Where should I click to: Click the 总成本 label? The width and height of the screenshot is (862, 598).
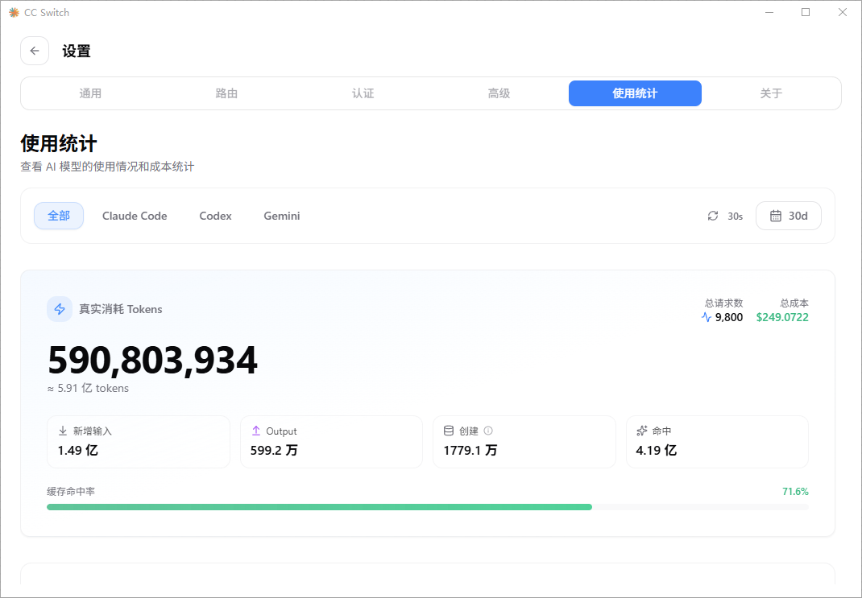pyautogui.click(x=794, y=303)
